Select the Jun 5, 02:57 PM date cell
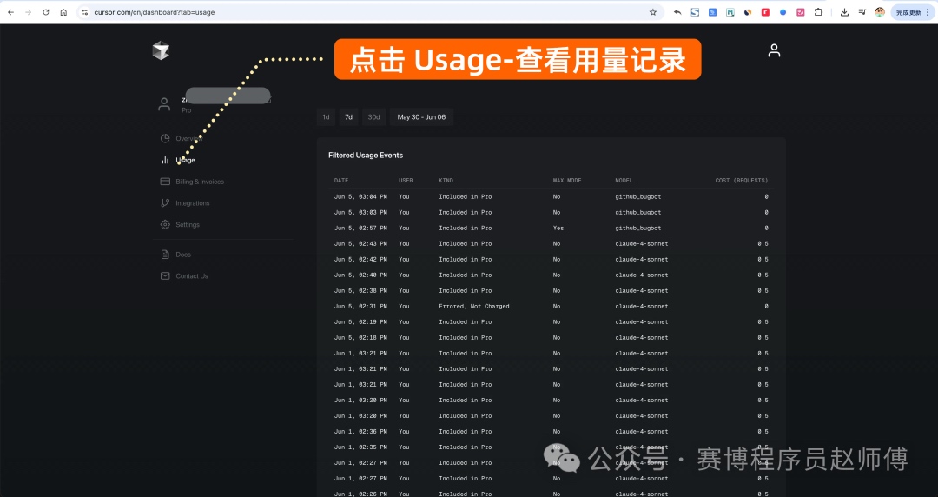938x497 pixels. click(360, 229)
